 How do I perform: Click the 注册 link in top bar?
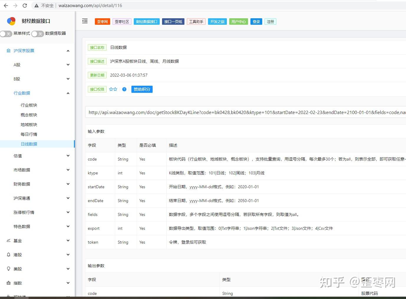[270, 21]
